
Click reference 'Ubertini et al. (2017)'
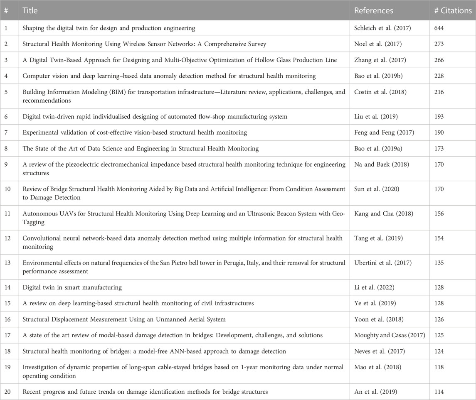[x=383, y=263]
